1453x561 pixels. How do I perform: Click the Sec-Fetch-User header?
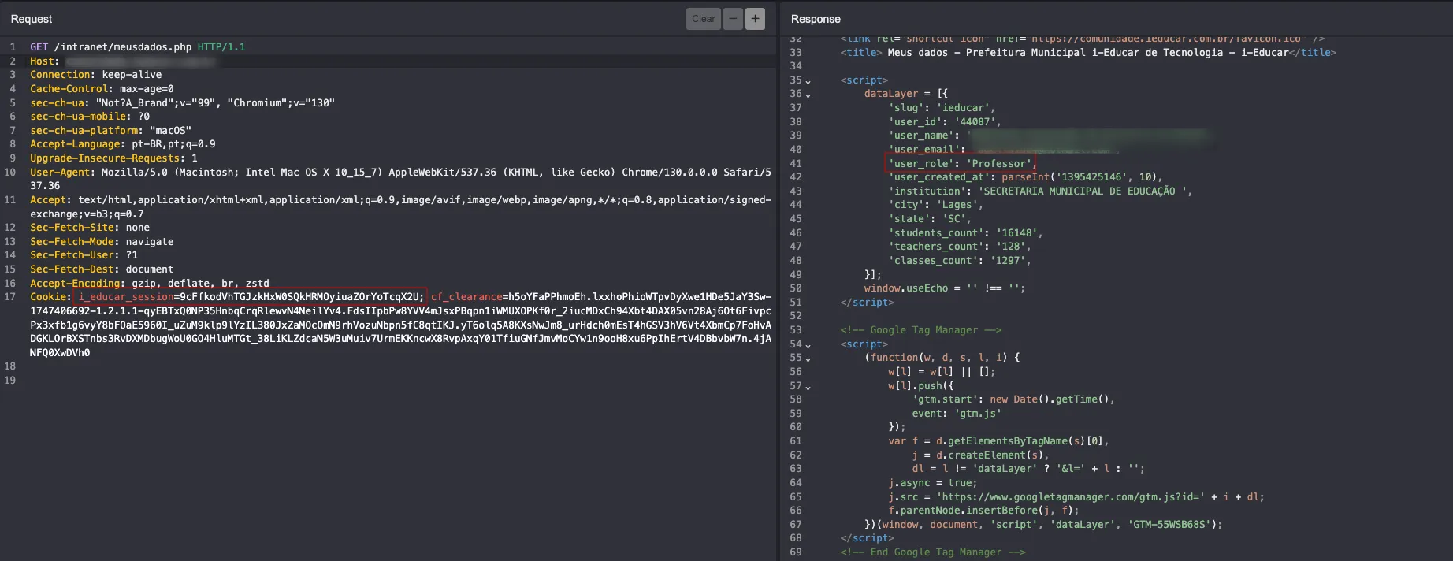84,255
